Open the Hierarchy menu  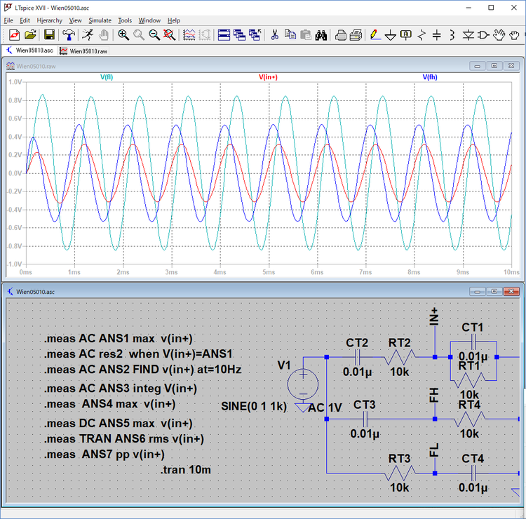49,20
